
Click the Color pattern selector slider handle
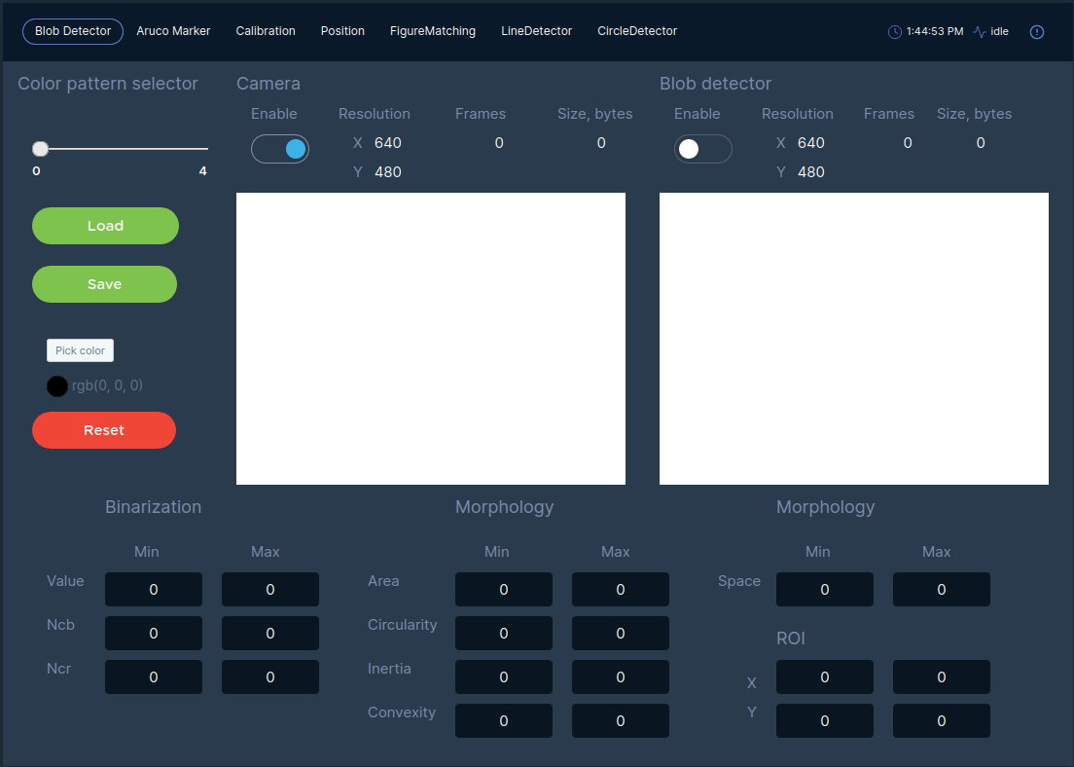coord(40,149)
